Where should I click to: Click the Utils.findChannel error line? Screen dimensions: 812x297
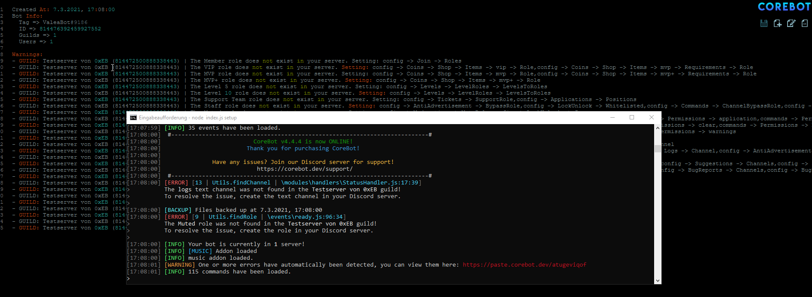pos(274,183)
